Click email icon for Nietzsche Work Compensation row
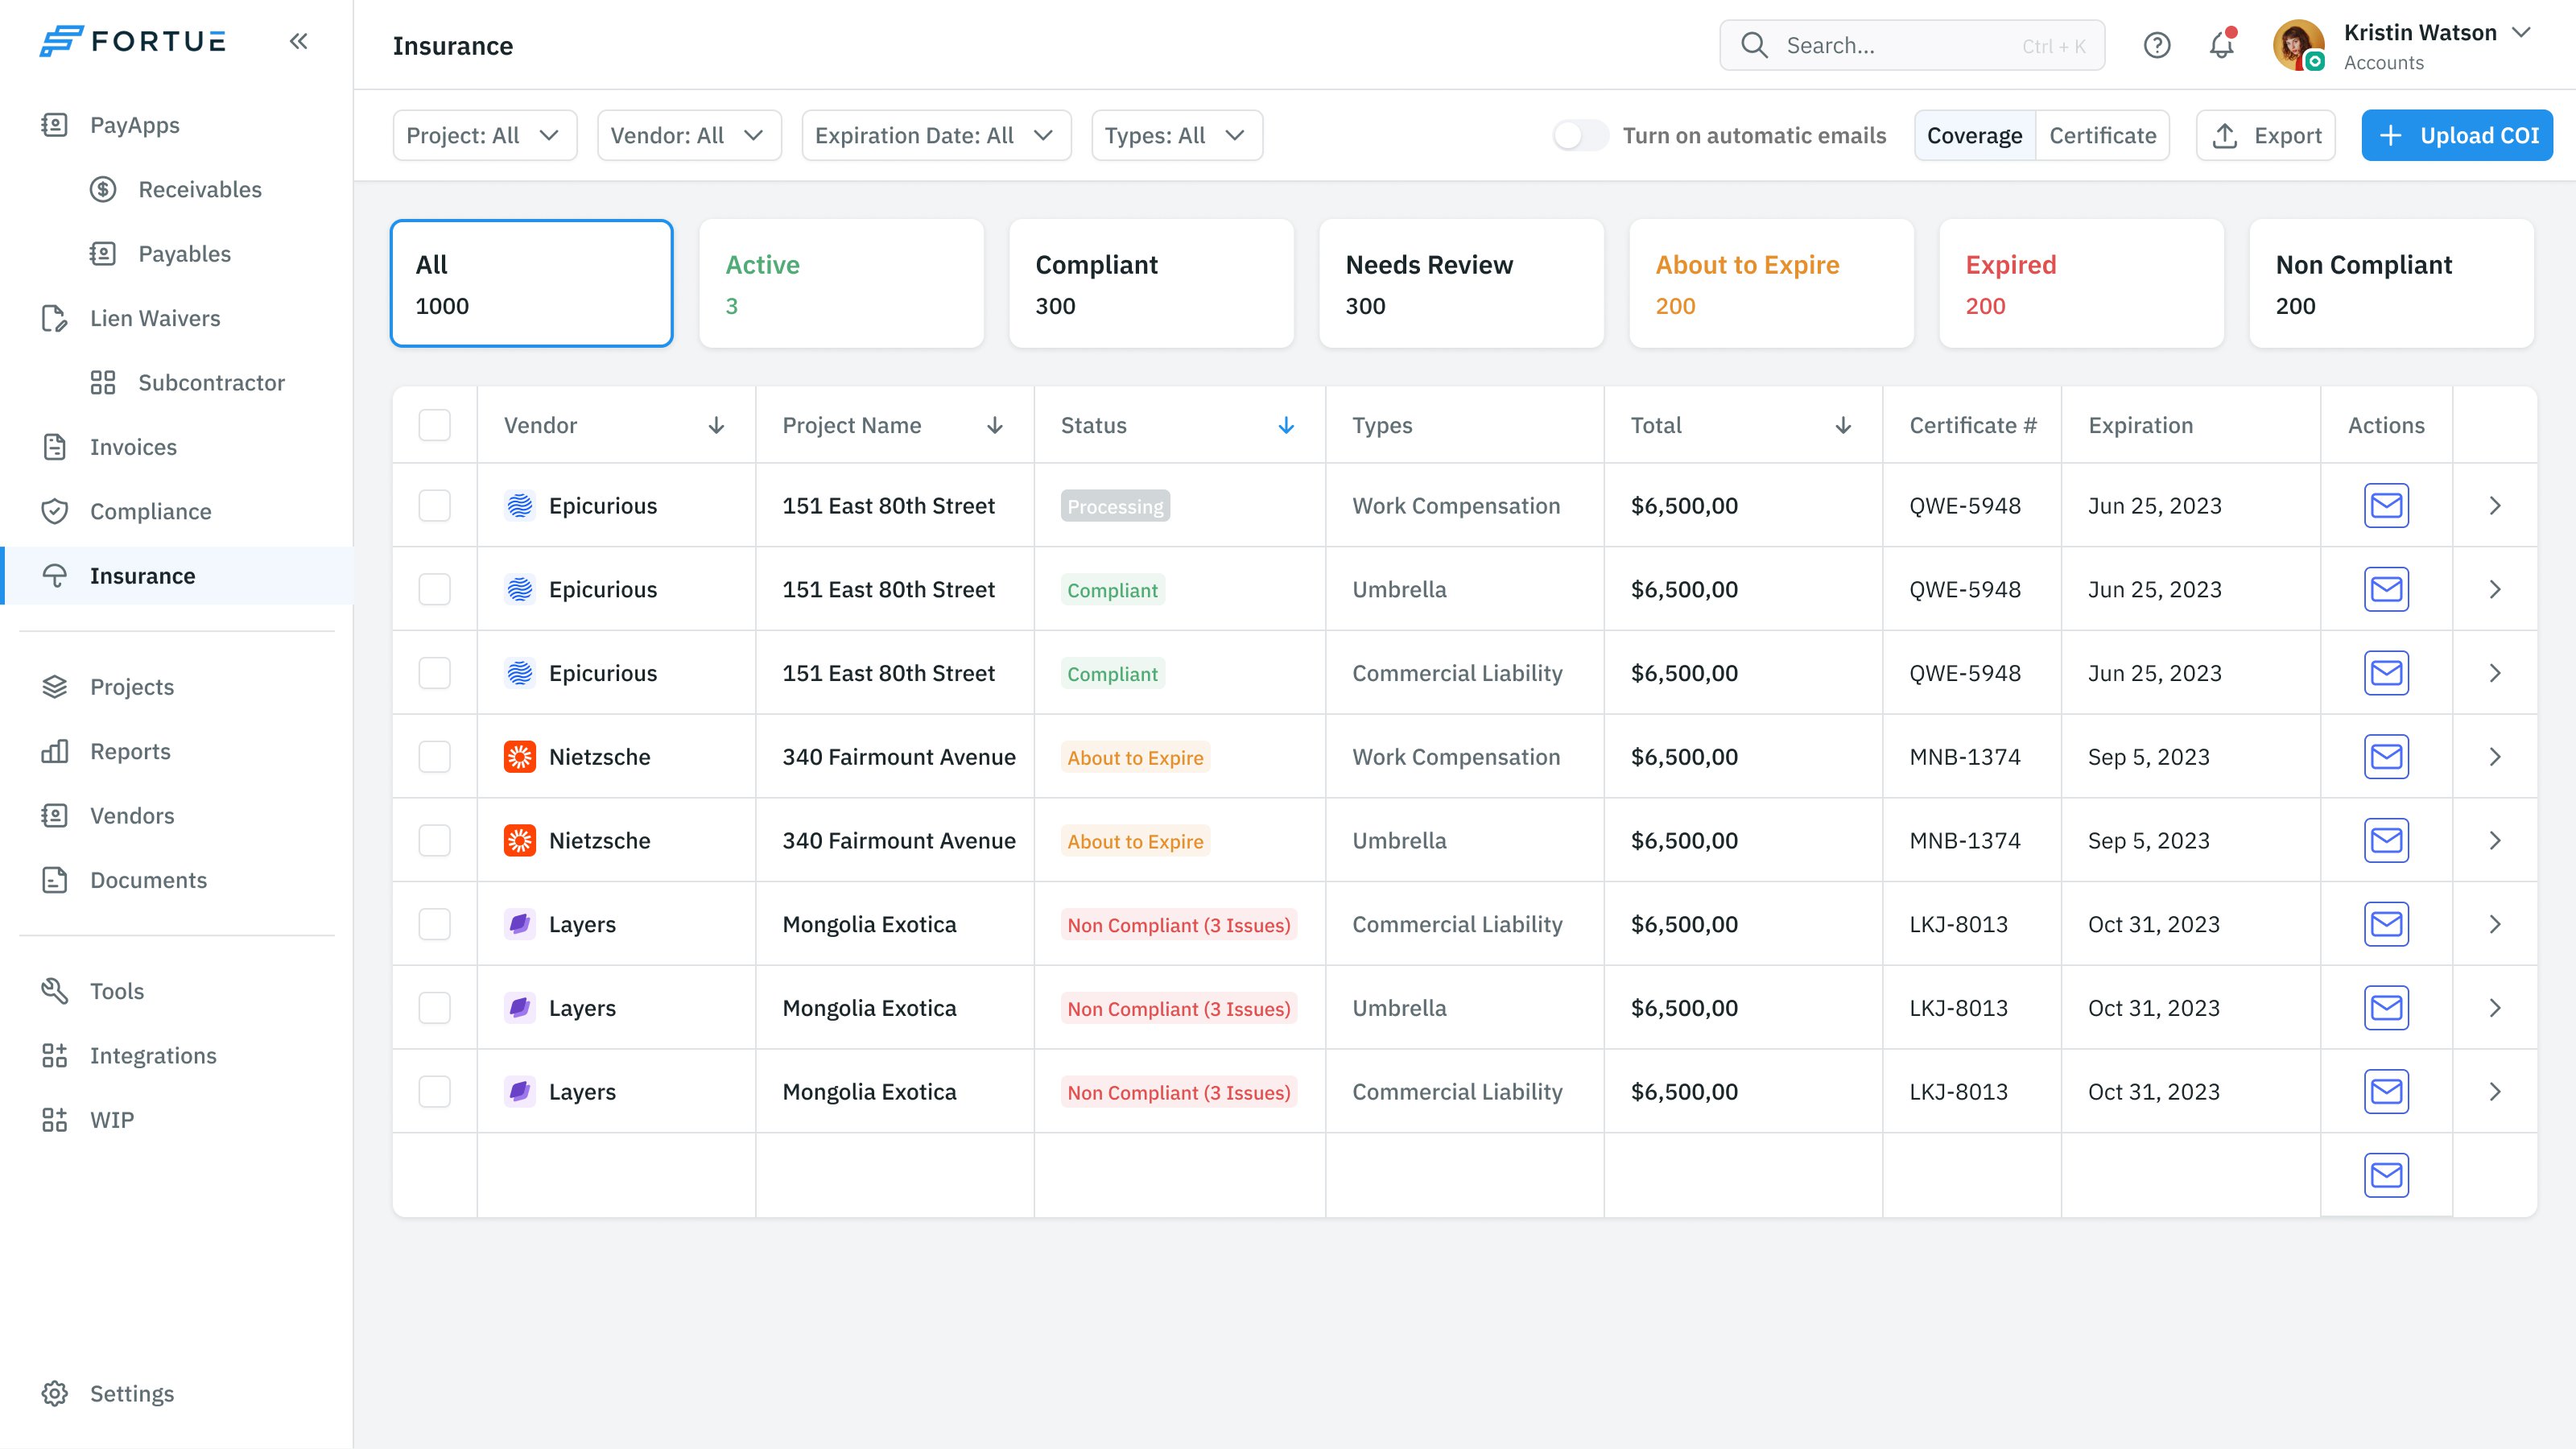Screen dimensions: 2576x1449 tap(2386, 756)
